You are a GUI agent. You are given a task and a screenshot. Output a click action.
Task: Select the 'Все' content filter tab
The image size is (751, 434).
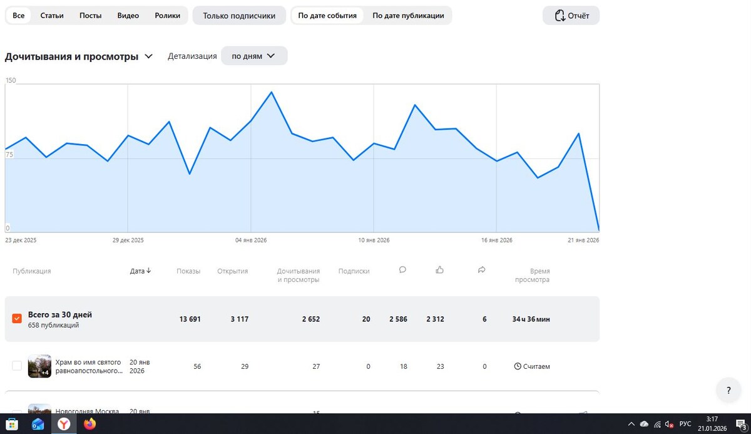click(x=18, y=16)
